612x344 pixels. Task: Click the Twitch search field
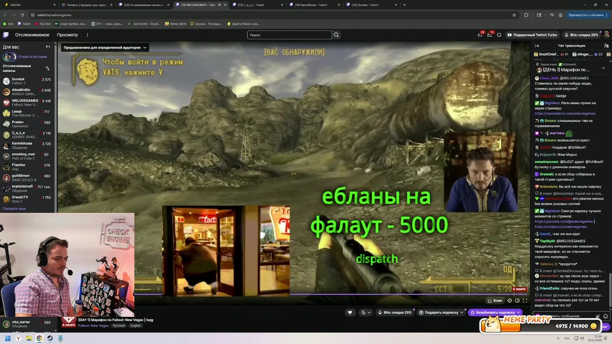(x=289, y=35)
